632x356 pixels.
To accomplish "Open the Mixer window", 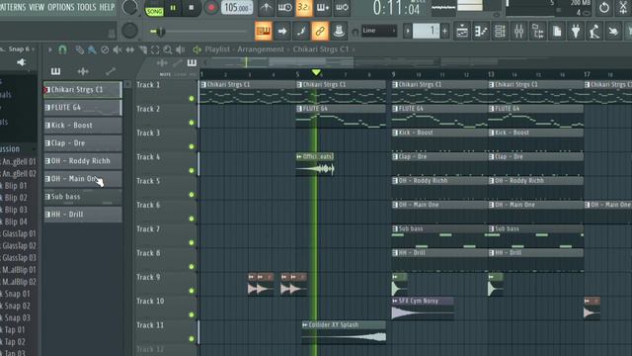I will [518, 31].
